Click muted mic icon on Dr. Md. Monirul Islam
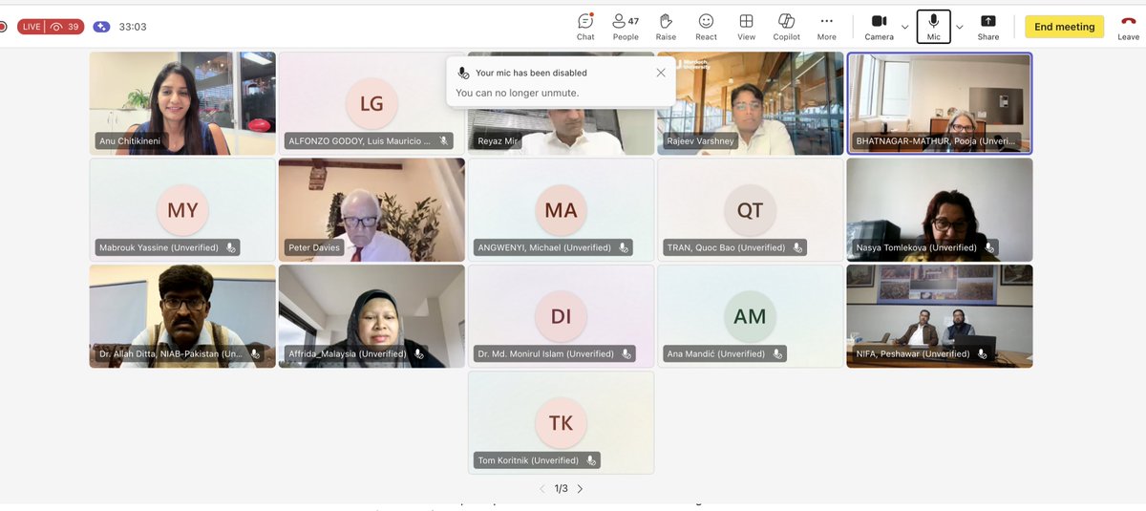This screenshot has width=1146, height=511. click(x=626, y=353)
